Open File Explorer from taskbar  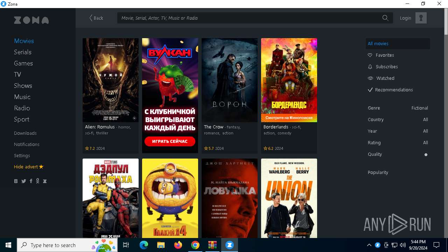click(x=161, y=245)
